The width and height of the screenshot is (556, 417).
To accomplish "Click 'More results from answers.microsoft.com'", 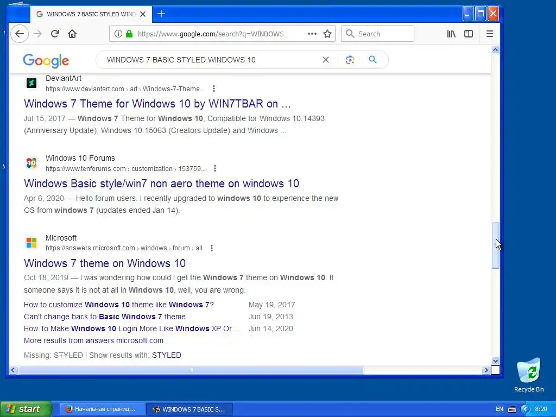I will [x=93, y=340].
